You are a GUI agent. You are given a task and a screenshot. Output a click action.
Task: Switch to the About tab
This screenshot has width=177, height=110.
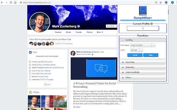click(68, 32)
